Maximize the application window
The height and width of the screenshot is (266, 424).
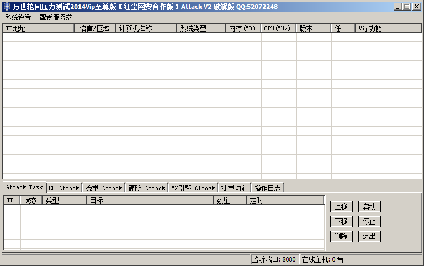click(x=407, y=7)
